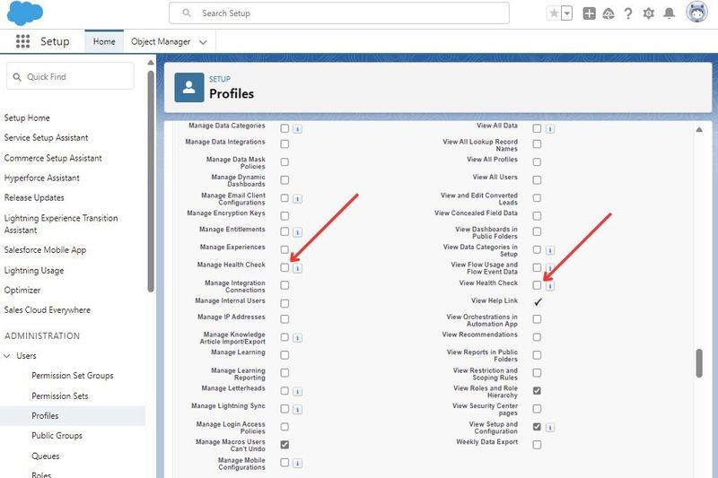Open Commerce Setup Assistant
718x478 pixels.
[53, 158]
